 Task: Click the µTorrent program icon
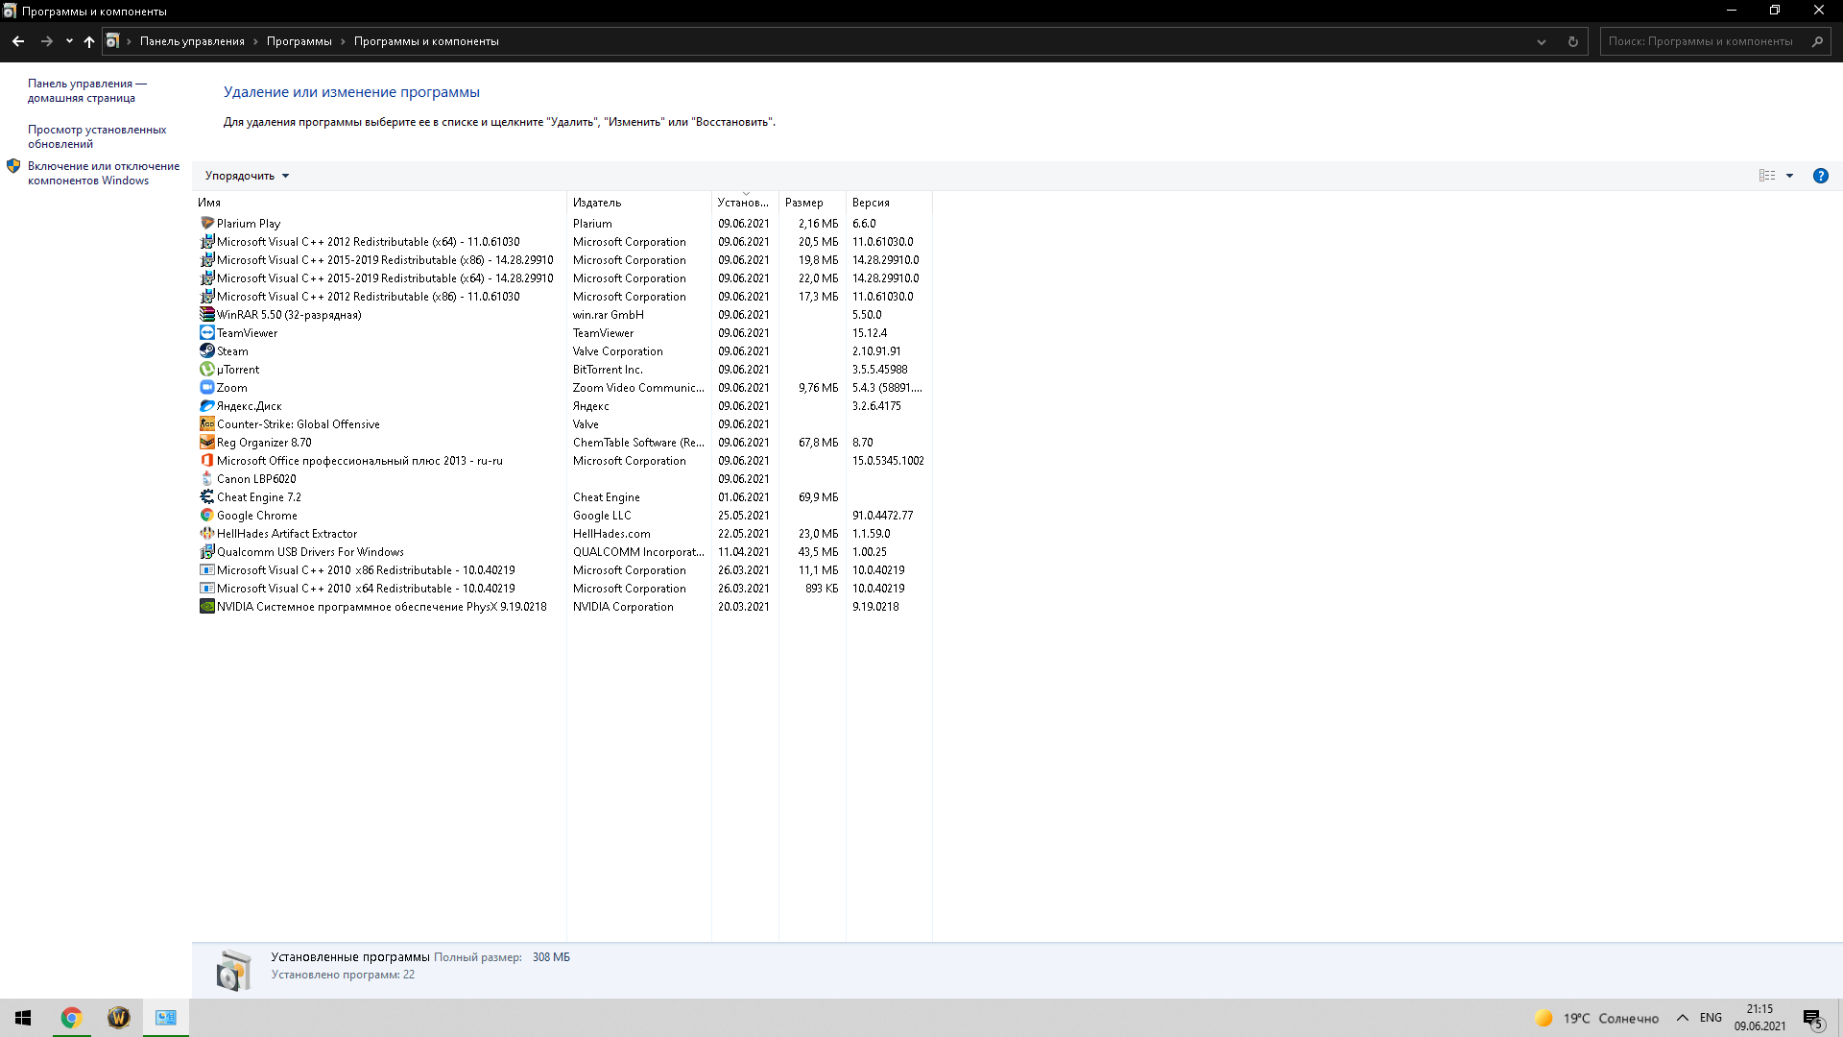tap(206, 369)
